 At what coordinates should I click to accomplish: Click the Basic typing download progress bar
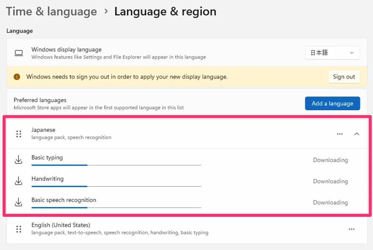click(116, 165)
